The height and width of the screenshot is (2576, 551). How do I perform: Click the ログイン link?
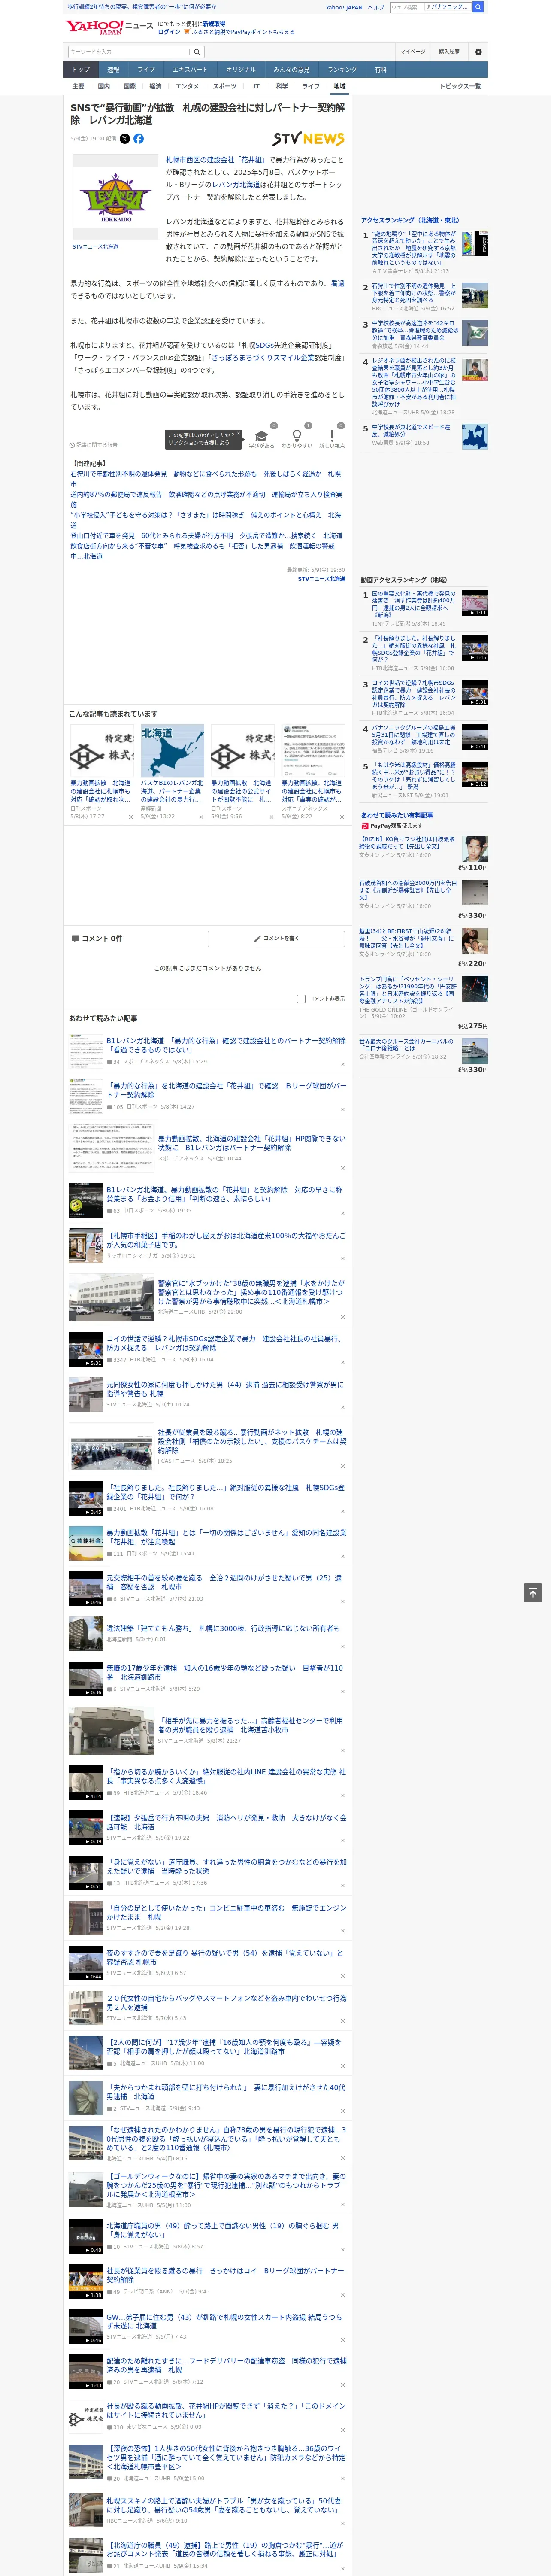[169, 32]
